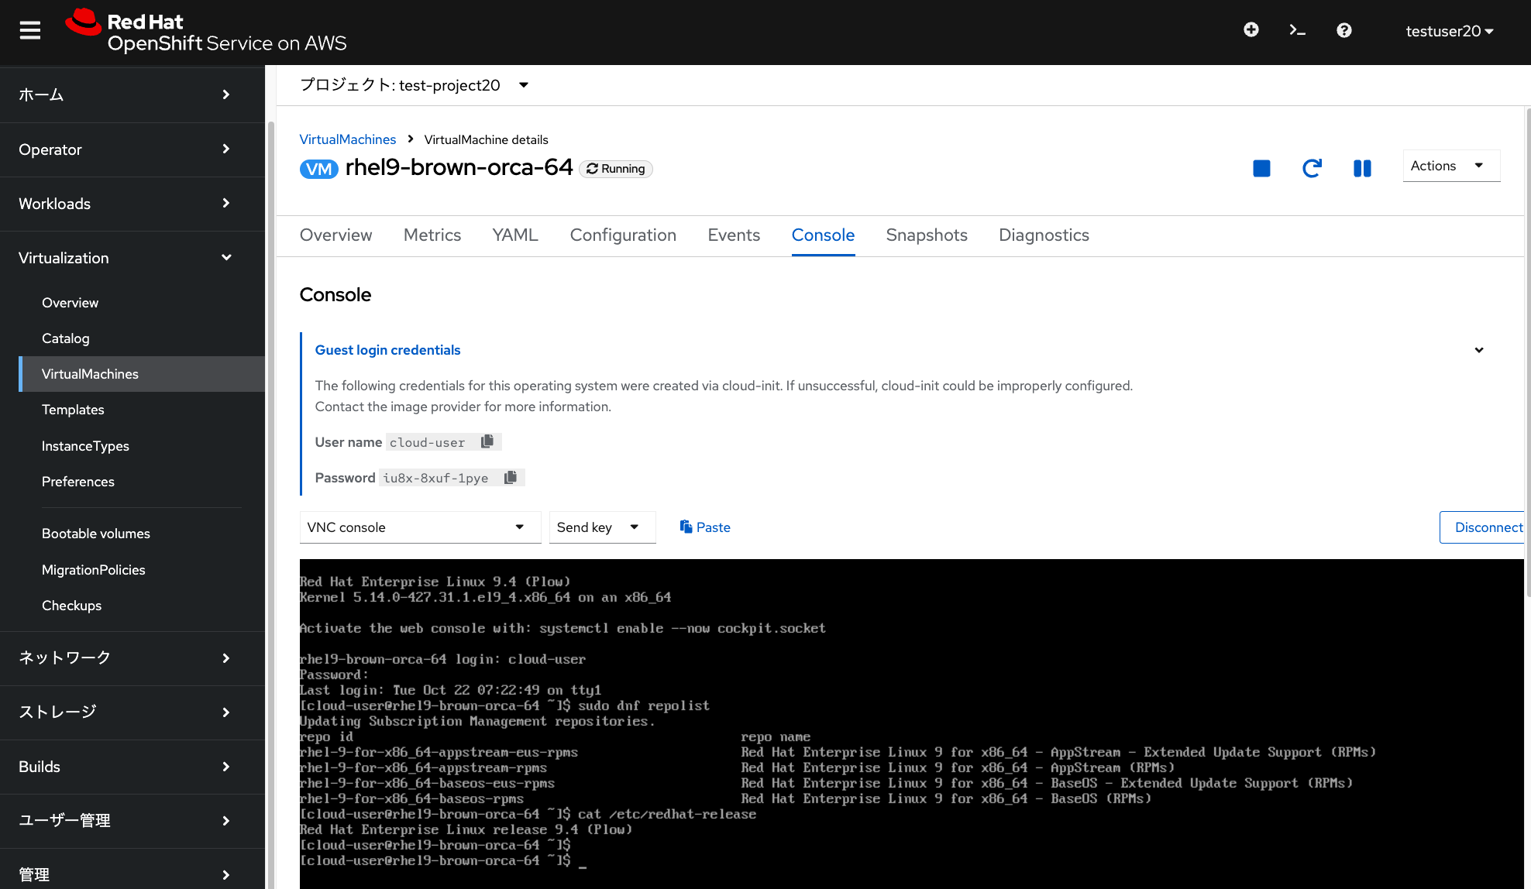1531x889 pixels.
Task: Open the VirtualMachines breadcrumb link
Action: (x=348, y=139)
